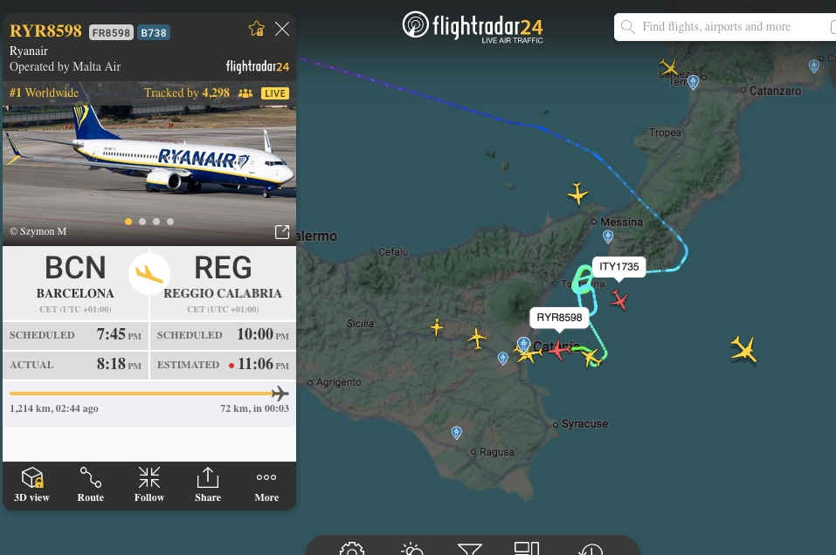Open the settings gear on bottom toolbar
The width and height of the screenshot is (836, 555).
tap(352, 549)
